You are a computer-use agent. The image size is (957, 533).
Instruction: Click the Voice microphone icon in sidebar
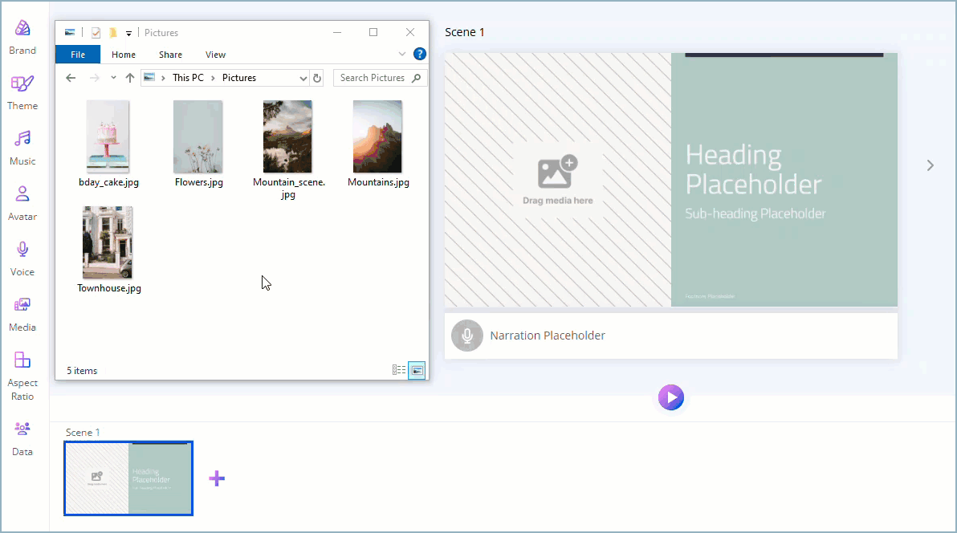(x=22, y=251)
